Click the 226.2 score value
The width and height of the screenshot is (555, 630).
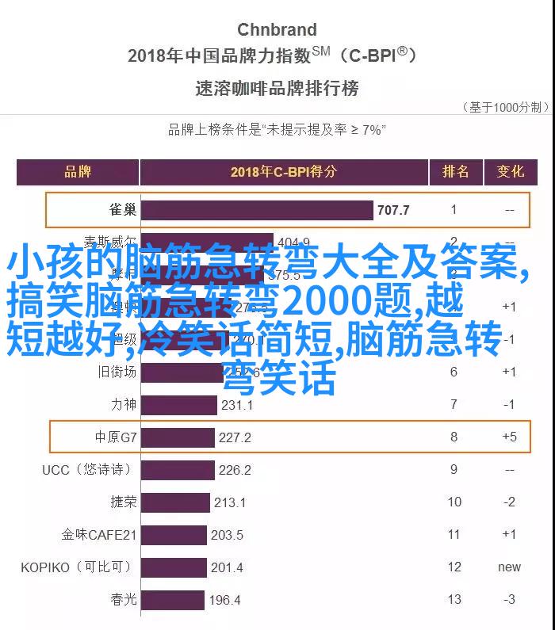[x=235, y=470]
